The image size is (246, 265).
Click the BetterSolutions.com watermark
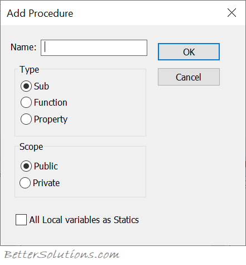(61, 254)
